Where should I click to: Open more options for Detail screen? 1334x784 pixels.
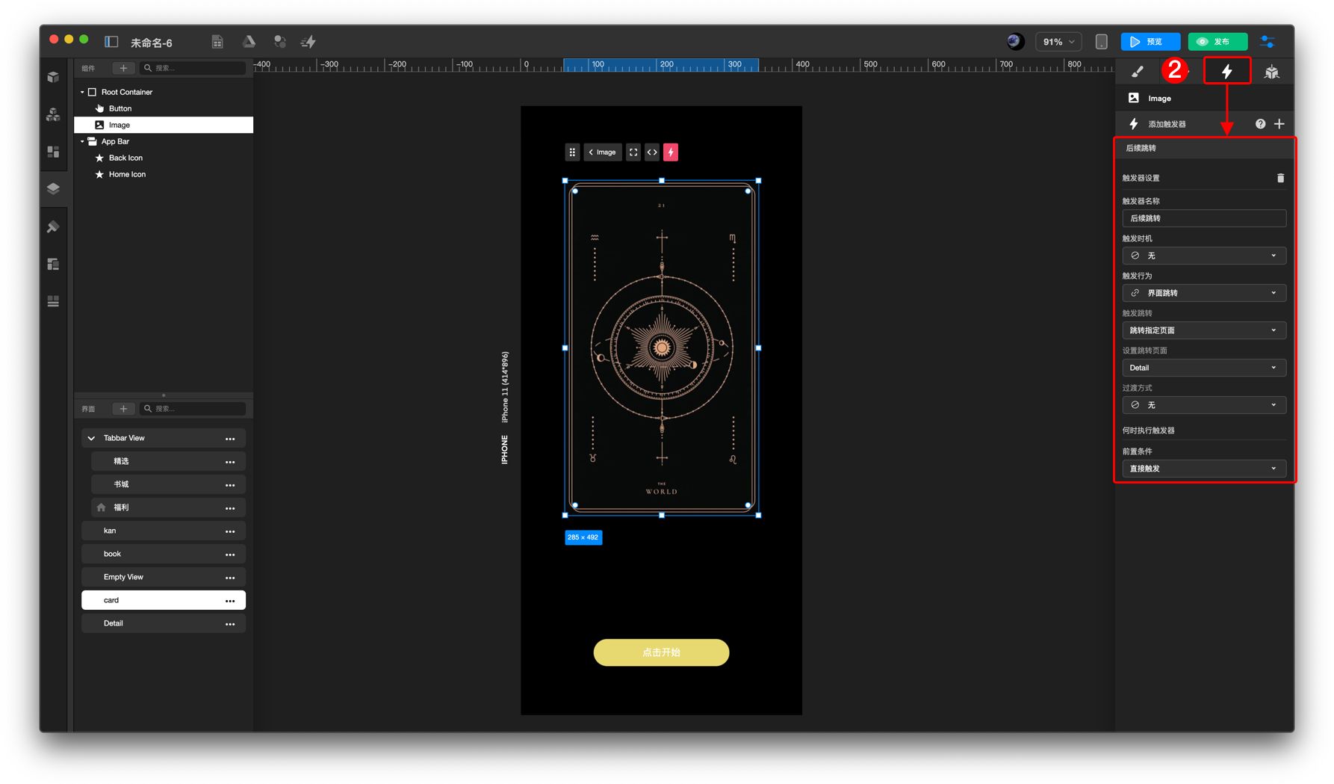tap(230, 624)
